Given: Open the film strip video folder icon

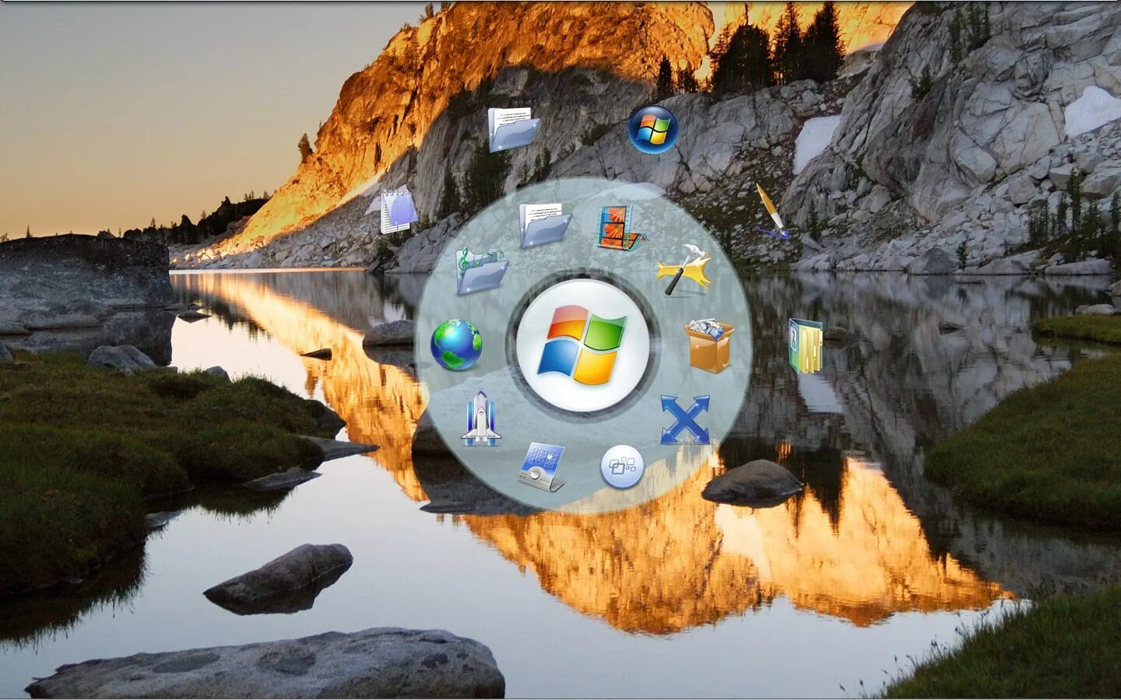Looking at the screenshot, I should (621, 228).
